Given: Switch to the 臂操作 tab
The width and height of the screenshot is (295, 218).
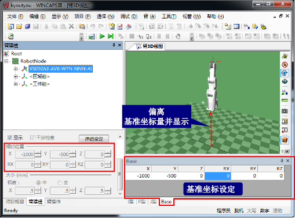Looking at the screenshot, I should pos(54,202).
